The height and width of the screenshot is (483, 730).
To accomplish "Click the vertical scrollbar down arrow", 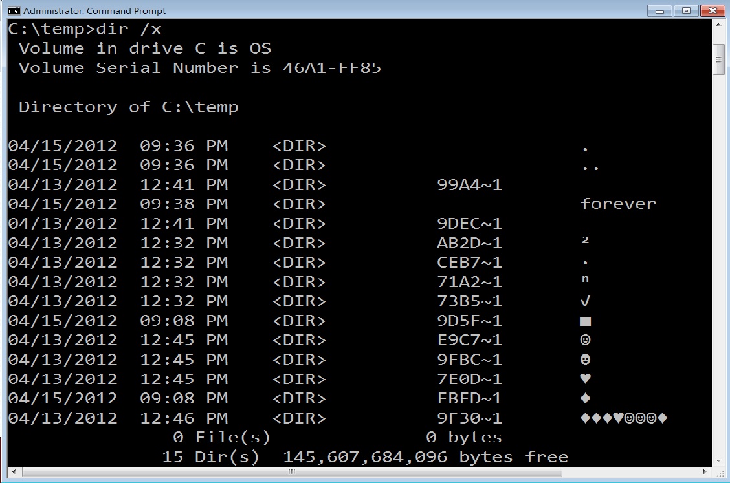I will [x=718, y=460].
